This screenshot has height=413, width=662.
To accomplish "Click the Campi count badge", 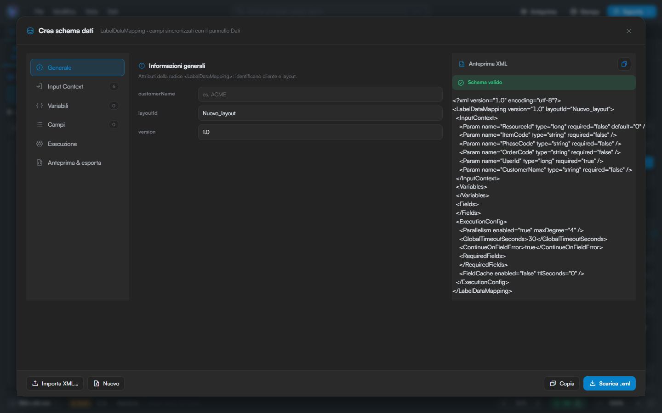I will 114,124.
